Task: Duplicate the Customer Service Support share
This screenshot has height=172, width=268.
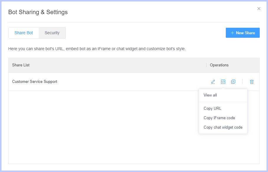Action: (233, 82)
